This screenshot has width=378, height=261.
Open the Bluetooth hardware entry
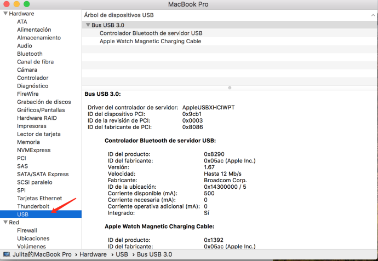pos(30,54)
